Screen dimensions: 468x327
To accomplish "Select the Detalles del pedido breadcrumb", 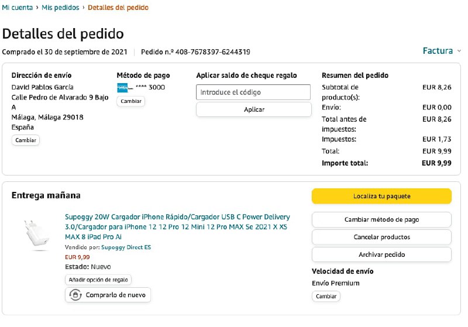I will pos(118,8).
